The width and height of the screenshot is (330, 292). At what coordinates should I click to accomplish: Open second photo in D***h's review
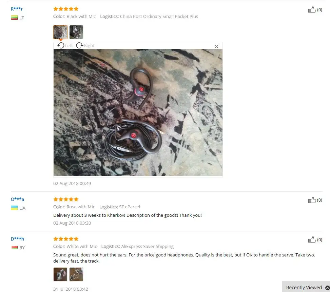click(76, 274)
